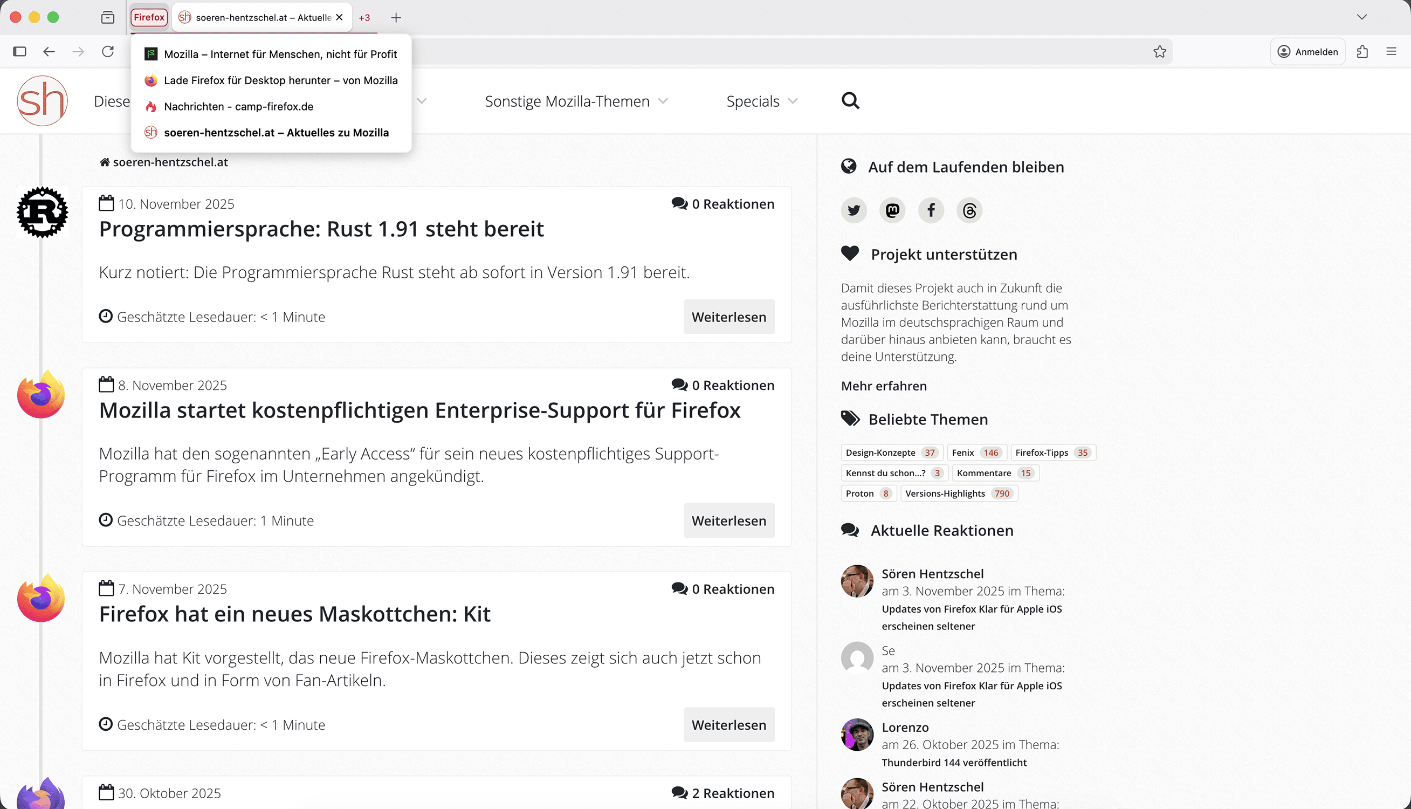Image resolution: width=1411 pixels, height=809 pixels.
Task: Open a new tab with plus button
Action: [396, 18]
